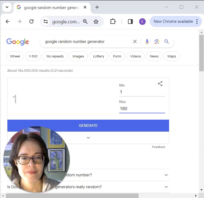204x198 pixels.
Task: Select the 1-100 filter chip
Action: (33, 56)
